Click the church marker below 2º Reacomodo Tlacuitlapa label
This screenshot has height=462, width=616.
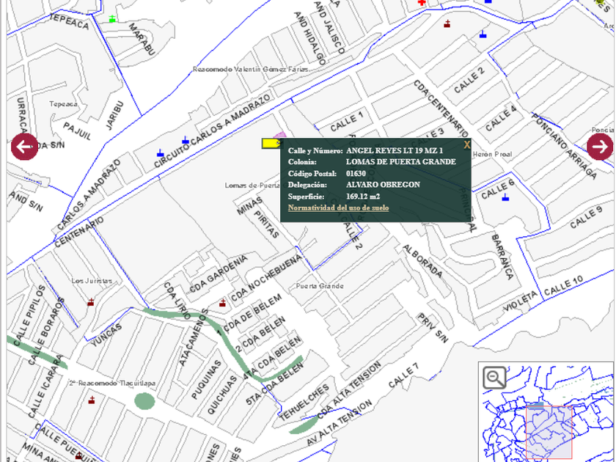coord(92,400)
